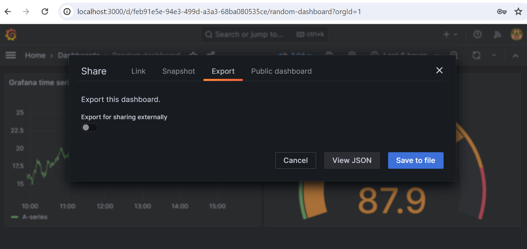
Task: Click the share dashboard icon next to the title
Action: tap(210, 55)
